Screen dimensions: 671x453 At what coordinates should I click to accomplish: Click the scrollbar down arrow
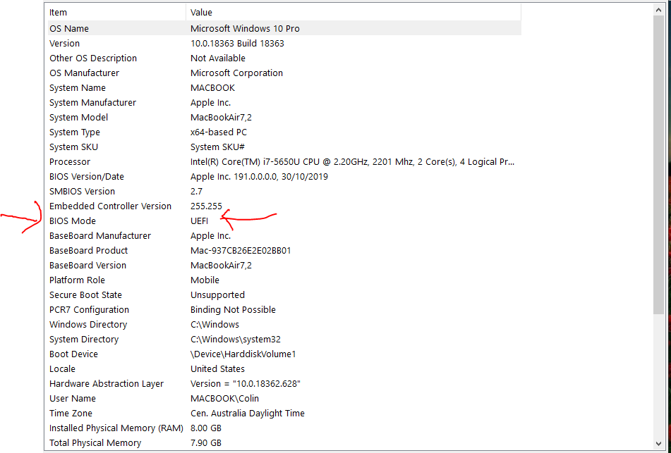pos(658,444)
